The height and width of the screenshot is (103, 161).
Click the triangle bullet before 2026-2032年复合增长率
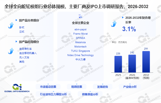point(123,17)
